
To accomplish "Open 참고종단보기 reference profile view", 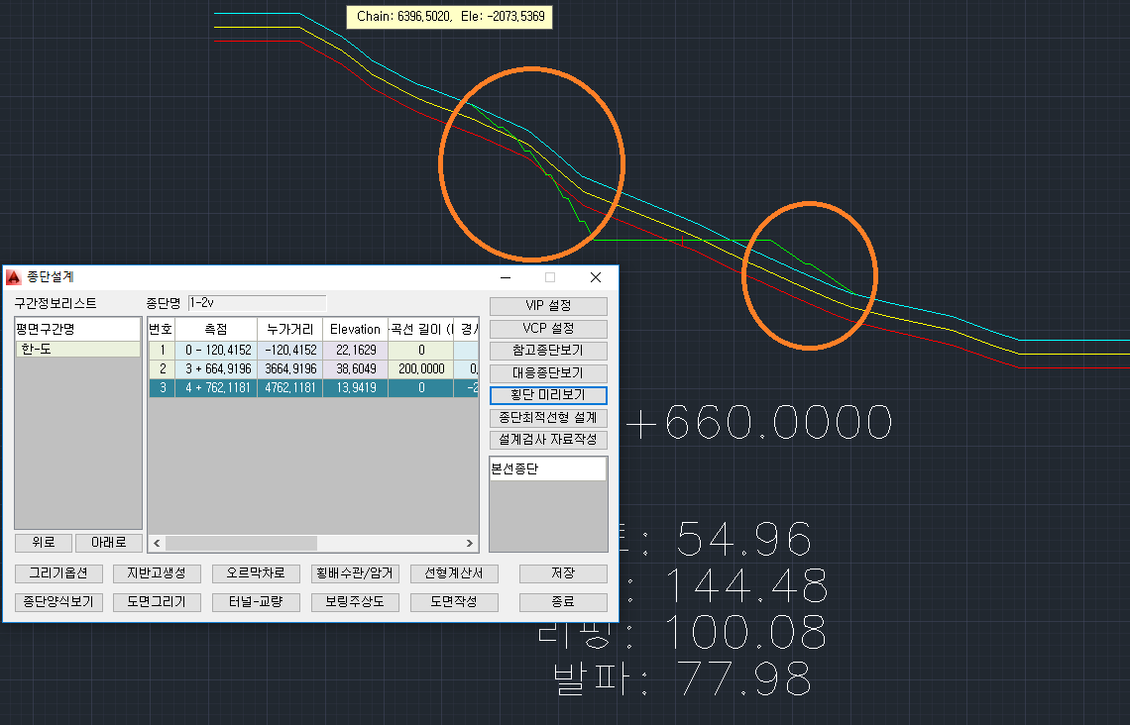I will [548, 351].
